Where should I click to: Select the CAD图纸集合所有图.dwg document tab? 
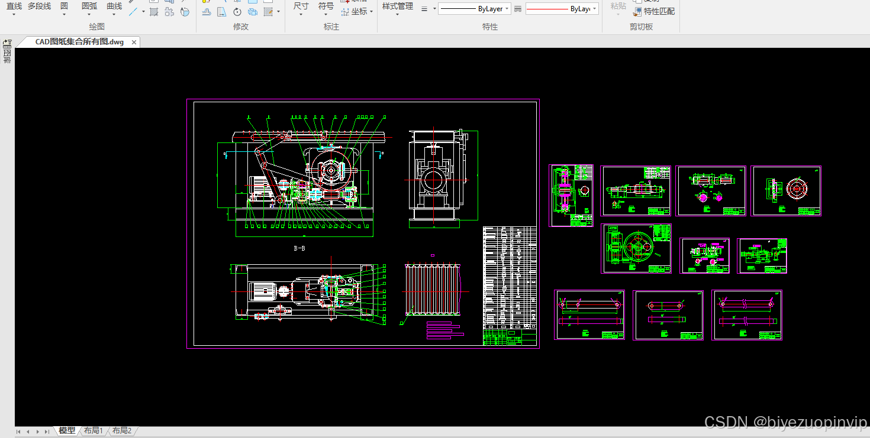point(79,42)
